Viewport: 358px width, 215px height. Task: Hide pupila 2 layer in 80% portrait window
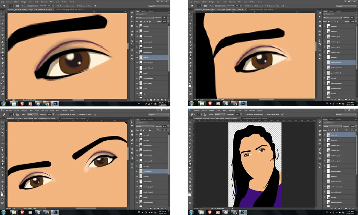click(325, 197)
